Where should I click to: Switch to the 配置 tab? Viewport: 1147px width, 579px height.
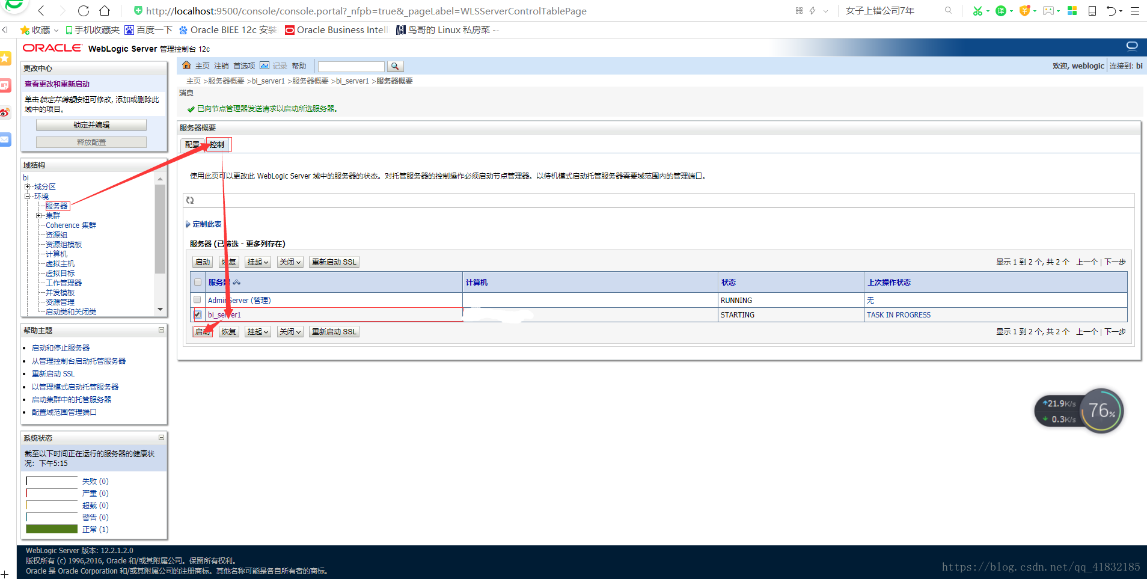point(192,145)
